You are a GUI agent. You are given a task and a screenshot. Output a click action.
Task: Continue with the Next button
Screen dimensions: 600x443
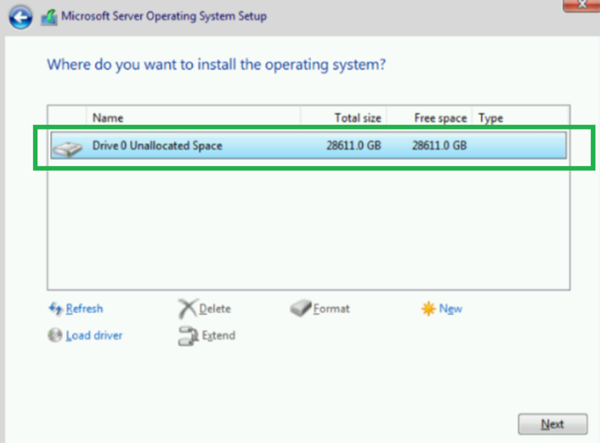[x=552, y=424]
